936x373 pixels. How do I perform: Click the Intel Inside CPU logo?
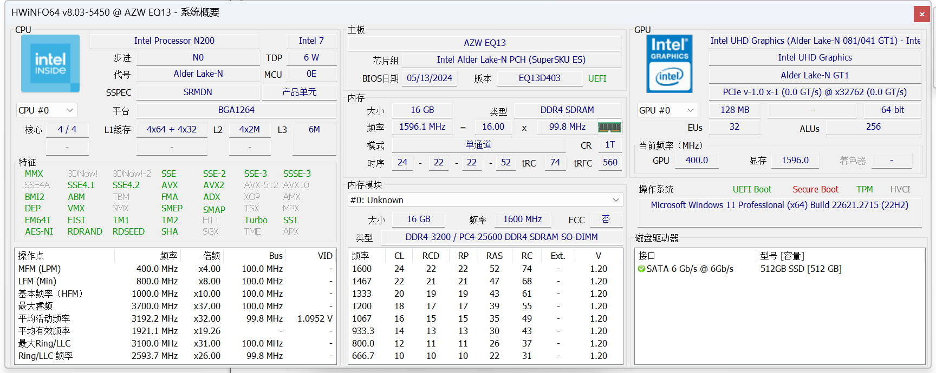(x=50, y=64)
